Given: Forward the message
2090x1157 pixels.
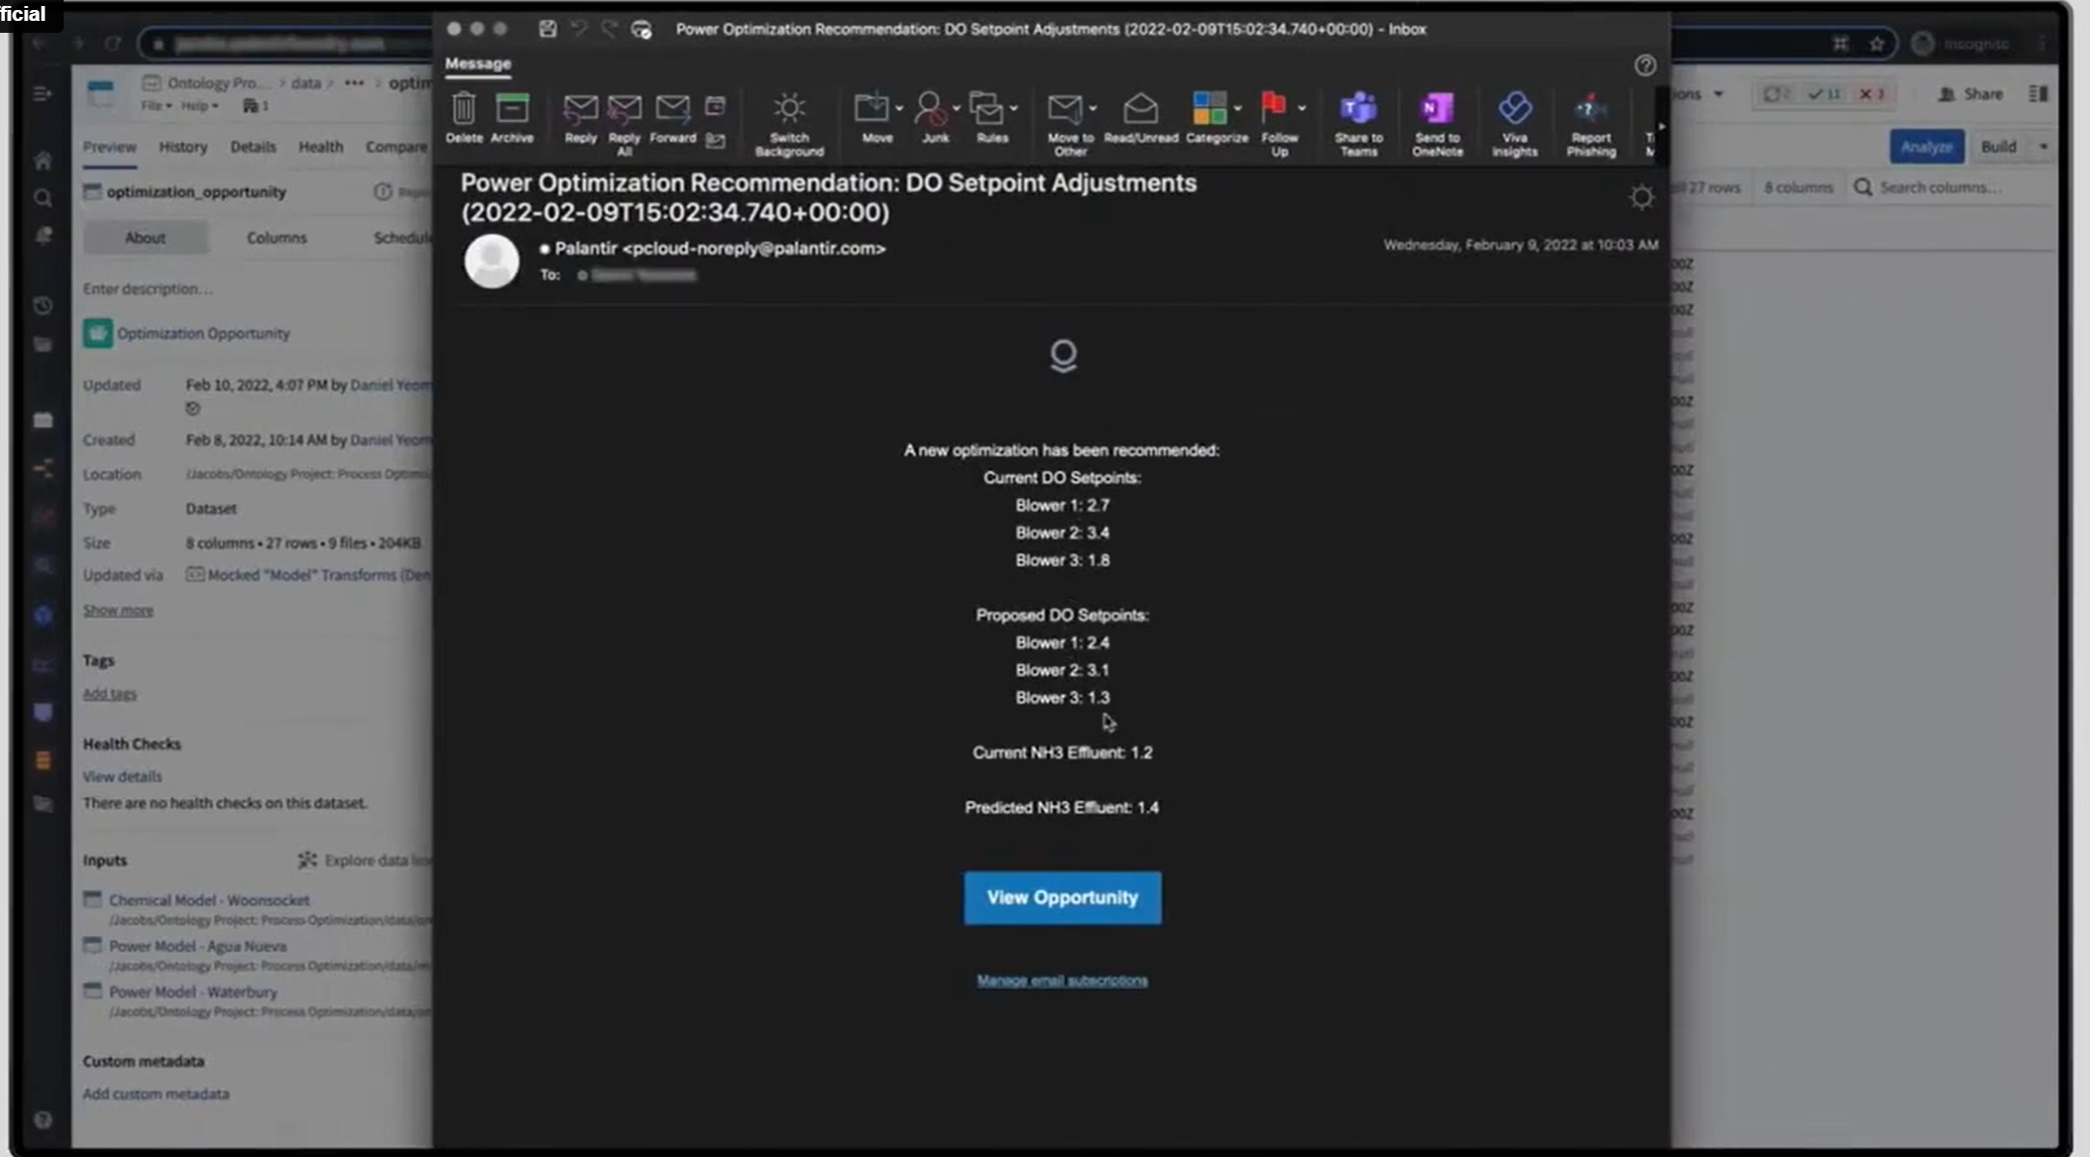Looking at the screenshot, I should tap(672, 117).
